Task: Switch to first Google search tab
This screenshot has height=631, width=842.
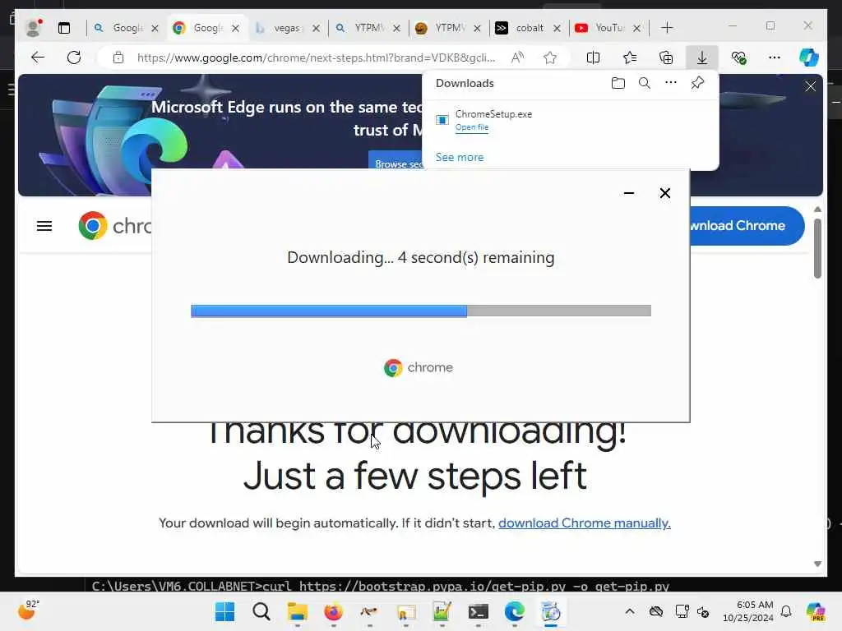Action: coord(126,28)
